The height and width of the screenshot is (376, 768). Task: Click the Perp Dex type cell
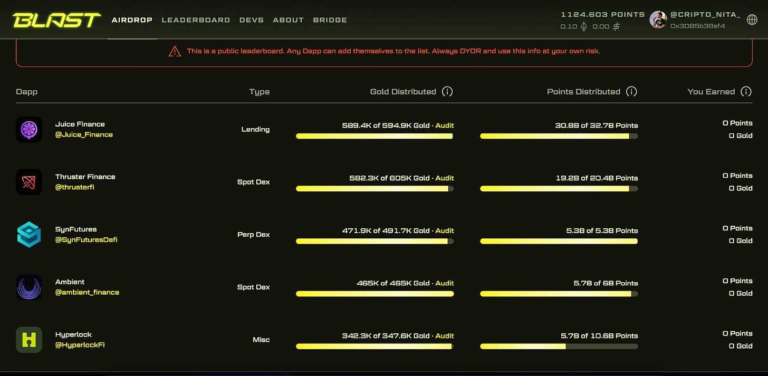253,235
